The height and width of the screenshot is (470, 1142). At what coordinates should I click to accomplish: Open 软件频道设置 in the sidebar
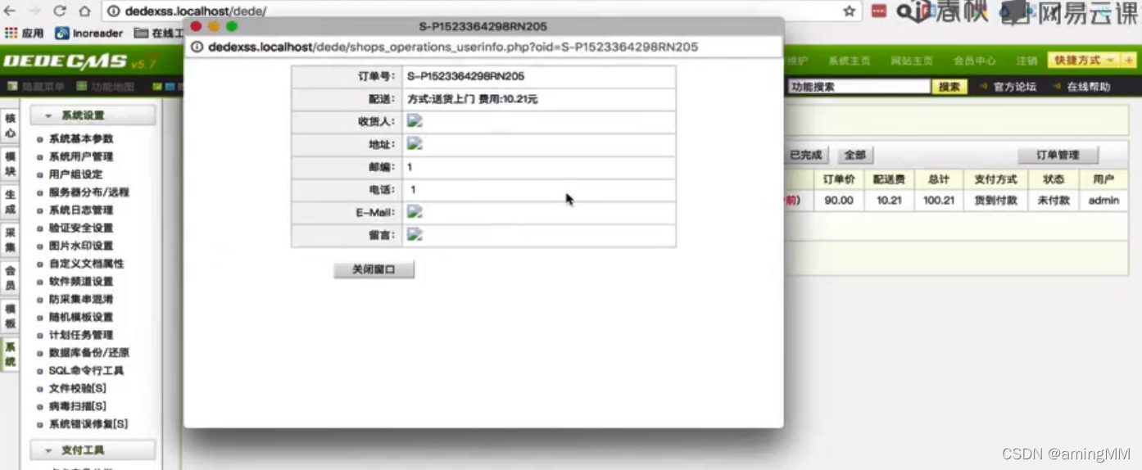pos(80,282)
